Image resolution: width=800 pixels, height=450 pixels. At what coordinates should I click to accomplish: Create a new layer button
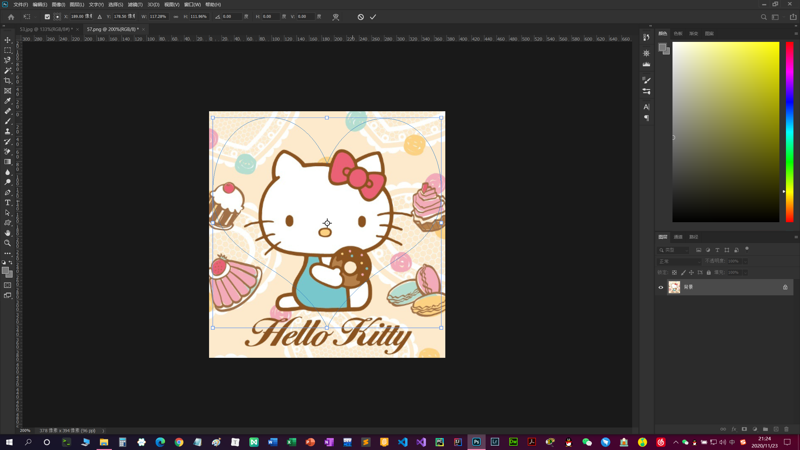776,429
